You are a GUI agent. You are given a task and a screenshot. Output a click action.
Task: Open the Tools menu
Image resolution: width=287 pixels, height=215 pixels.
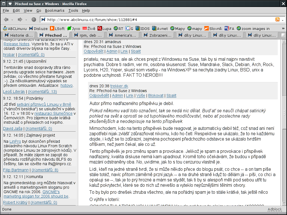[x=73, y=10]
